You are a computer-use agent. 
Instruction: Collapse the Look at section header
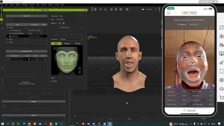[34, 115]
